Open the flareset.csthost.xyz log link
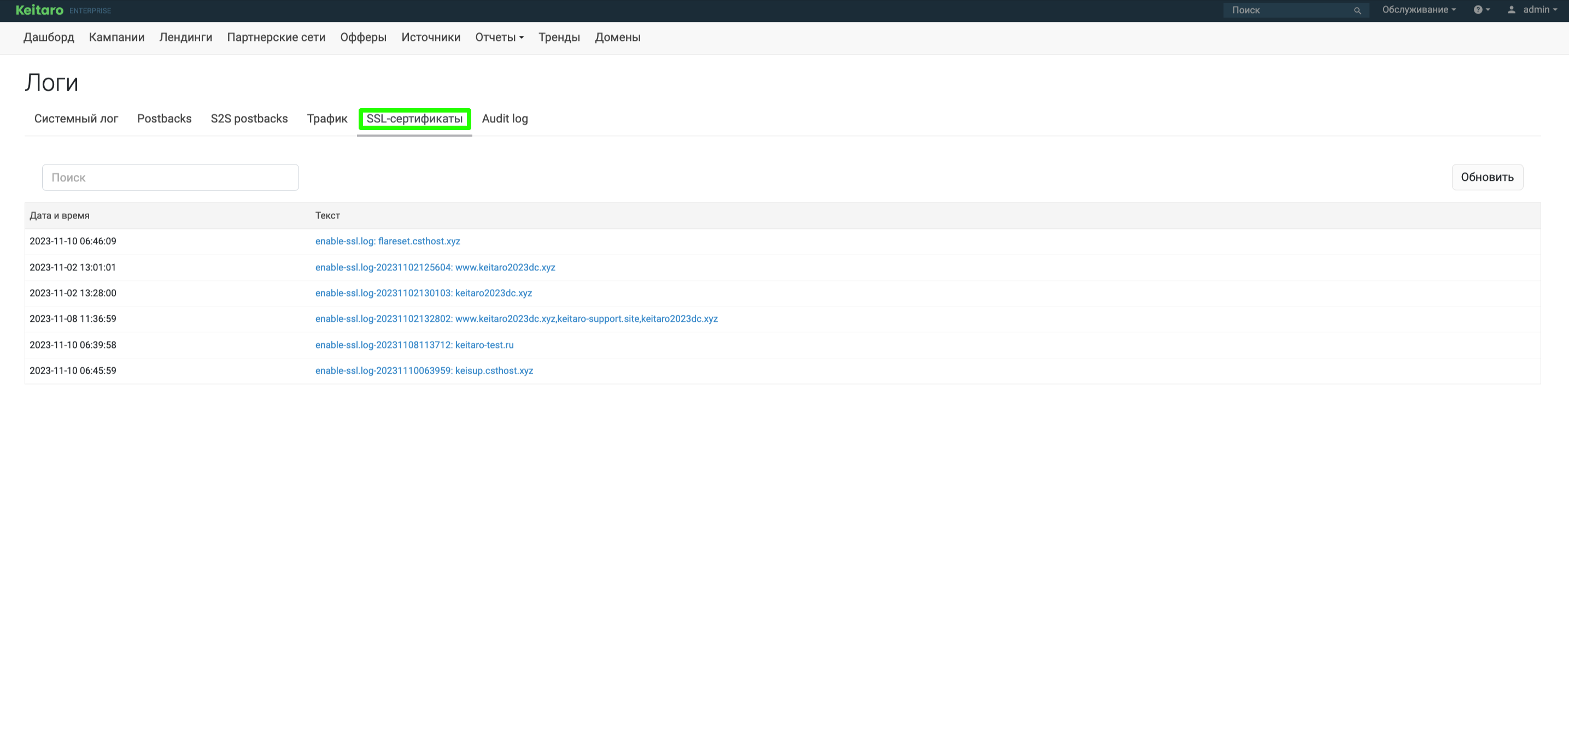The width and height of the screenshot is (1569, 748). (x=388, y=241)
